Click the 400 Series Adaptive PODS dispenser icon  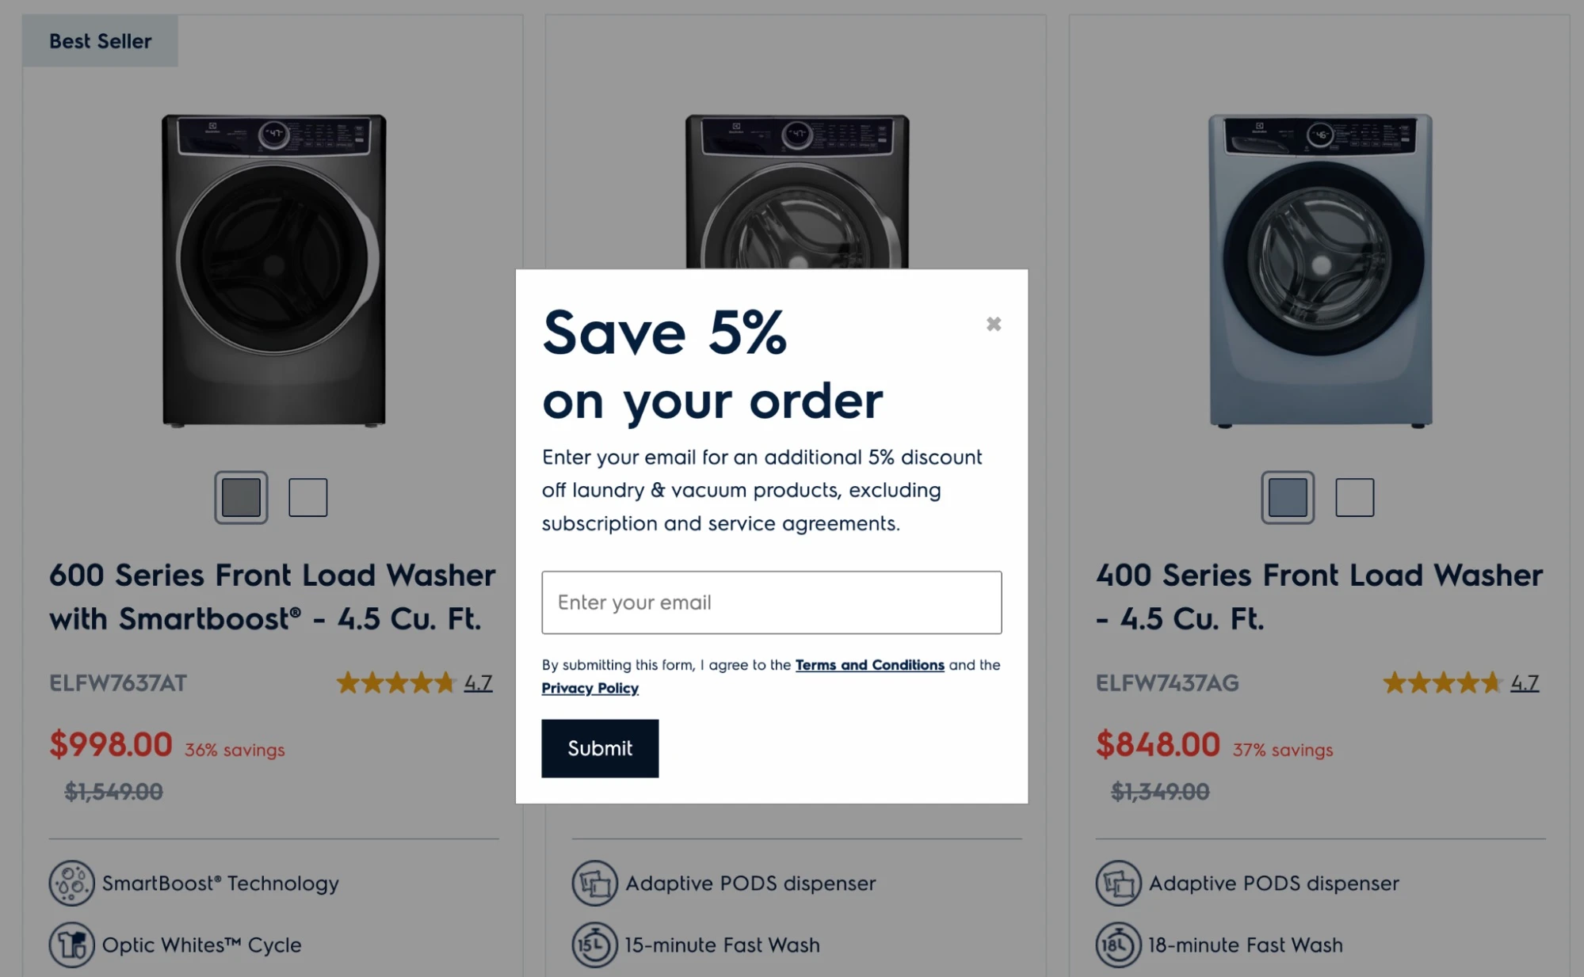[1118, 883]
